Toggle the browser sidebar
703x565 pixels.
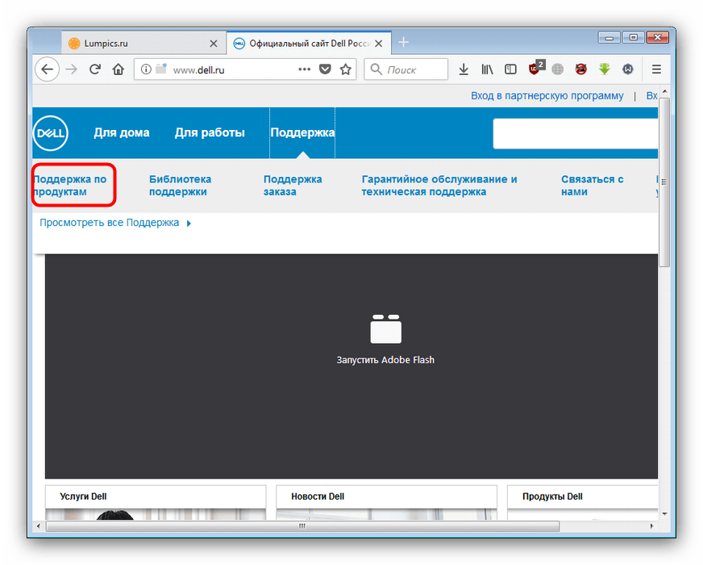(510, 69)
